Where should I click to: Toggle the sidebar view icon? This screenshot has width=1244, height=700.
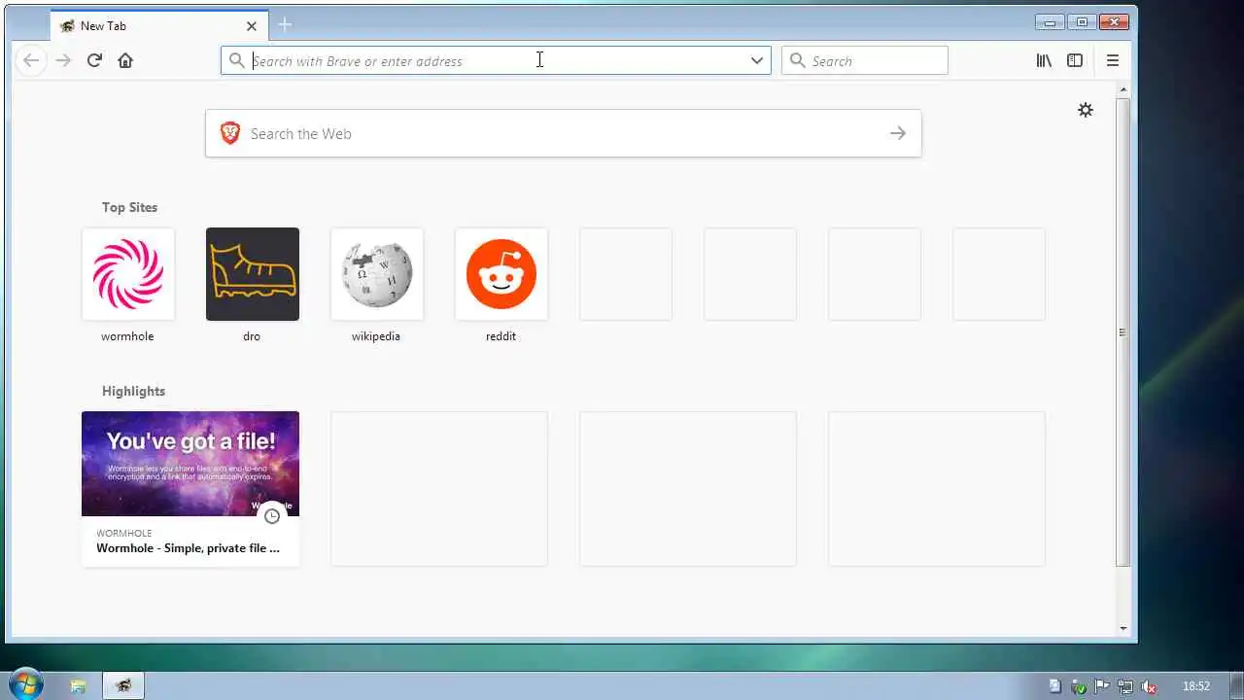tap(1075, 60)
